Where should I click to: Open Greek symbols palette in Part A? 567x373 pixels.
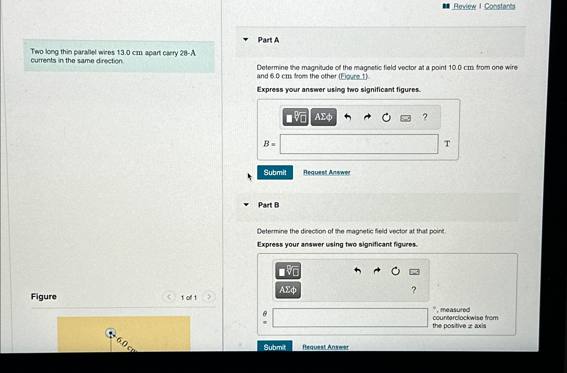[323, 117]
